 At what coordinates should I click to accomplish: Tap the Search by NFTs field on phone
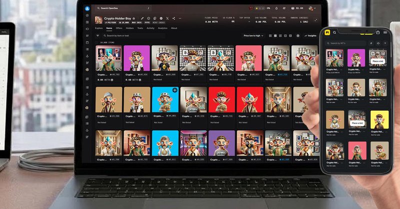tap(346, 43)
